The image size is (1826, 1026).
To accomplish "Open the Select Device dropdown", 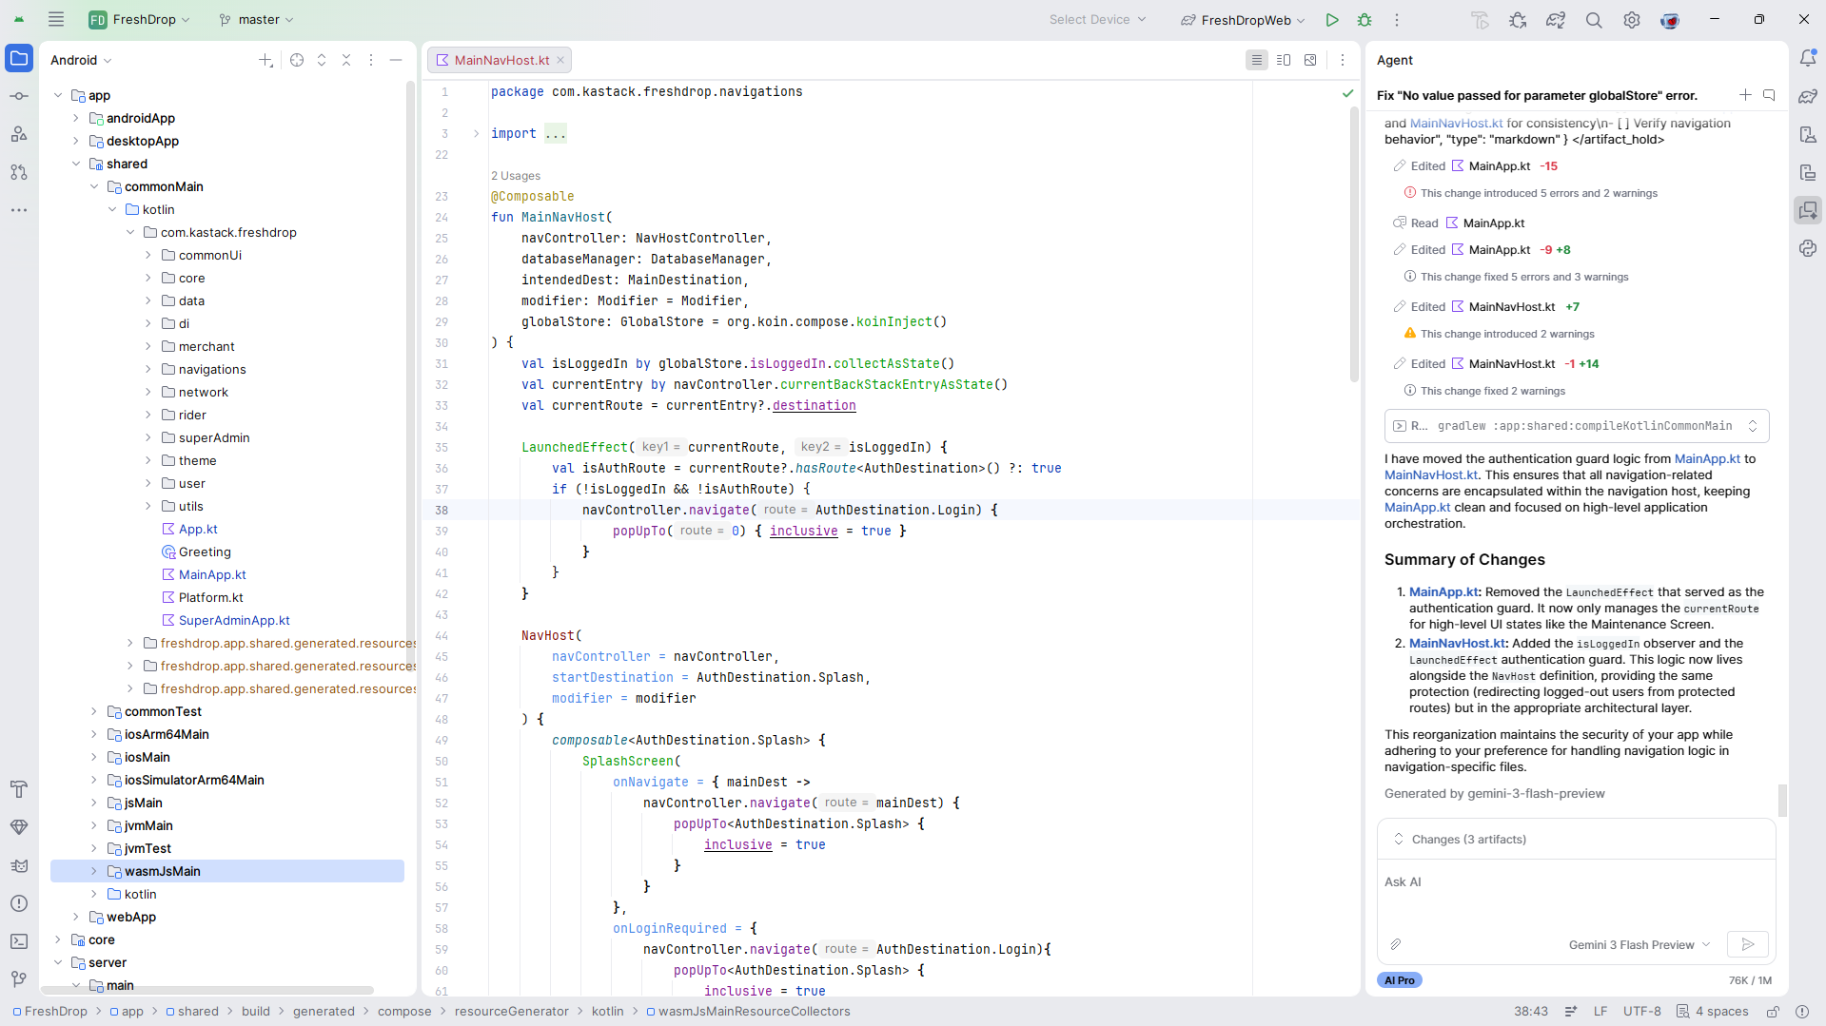I will click(x=1098, y=20).
